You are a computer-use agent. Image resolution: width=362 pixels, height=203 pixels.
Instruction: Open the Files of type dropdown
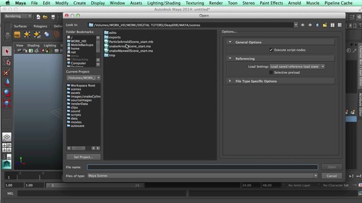click(x=203, y=176)
